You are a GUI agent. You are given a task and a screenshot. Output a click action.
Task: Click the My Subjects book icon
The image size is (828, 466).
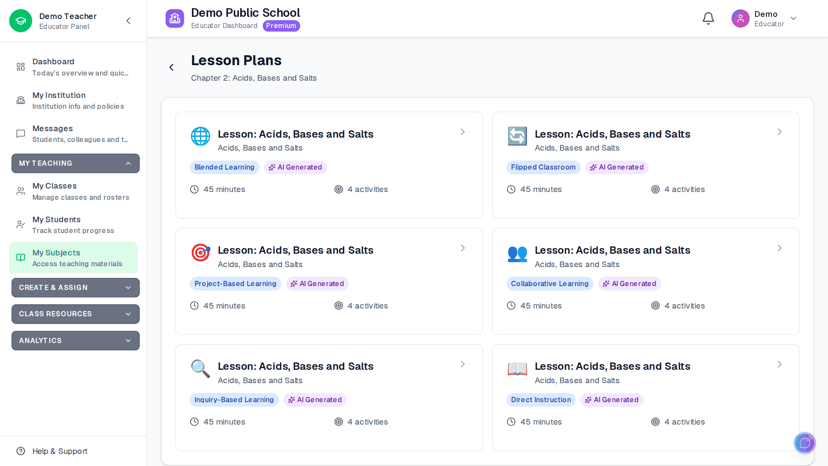tap(21, 258)
